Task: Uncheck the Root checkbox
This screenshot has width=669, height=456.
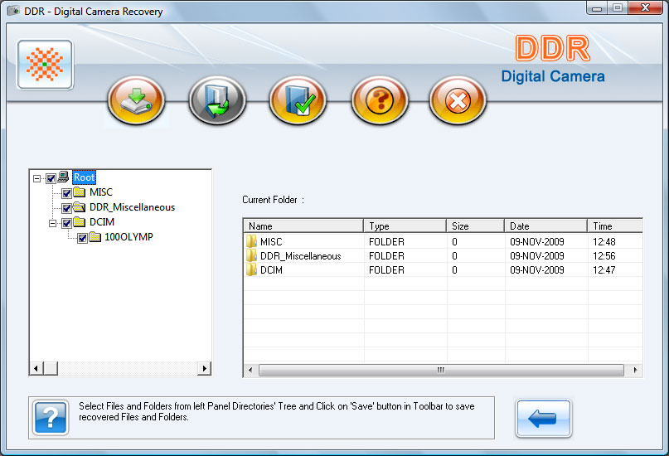Action: pos(51,178)
